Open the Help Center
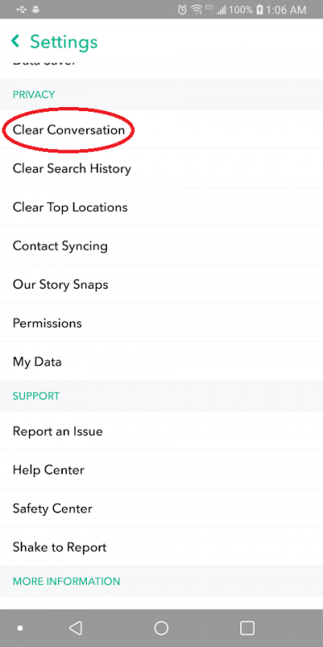 pos(161,469)
